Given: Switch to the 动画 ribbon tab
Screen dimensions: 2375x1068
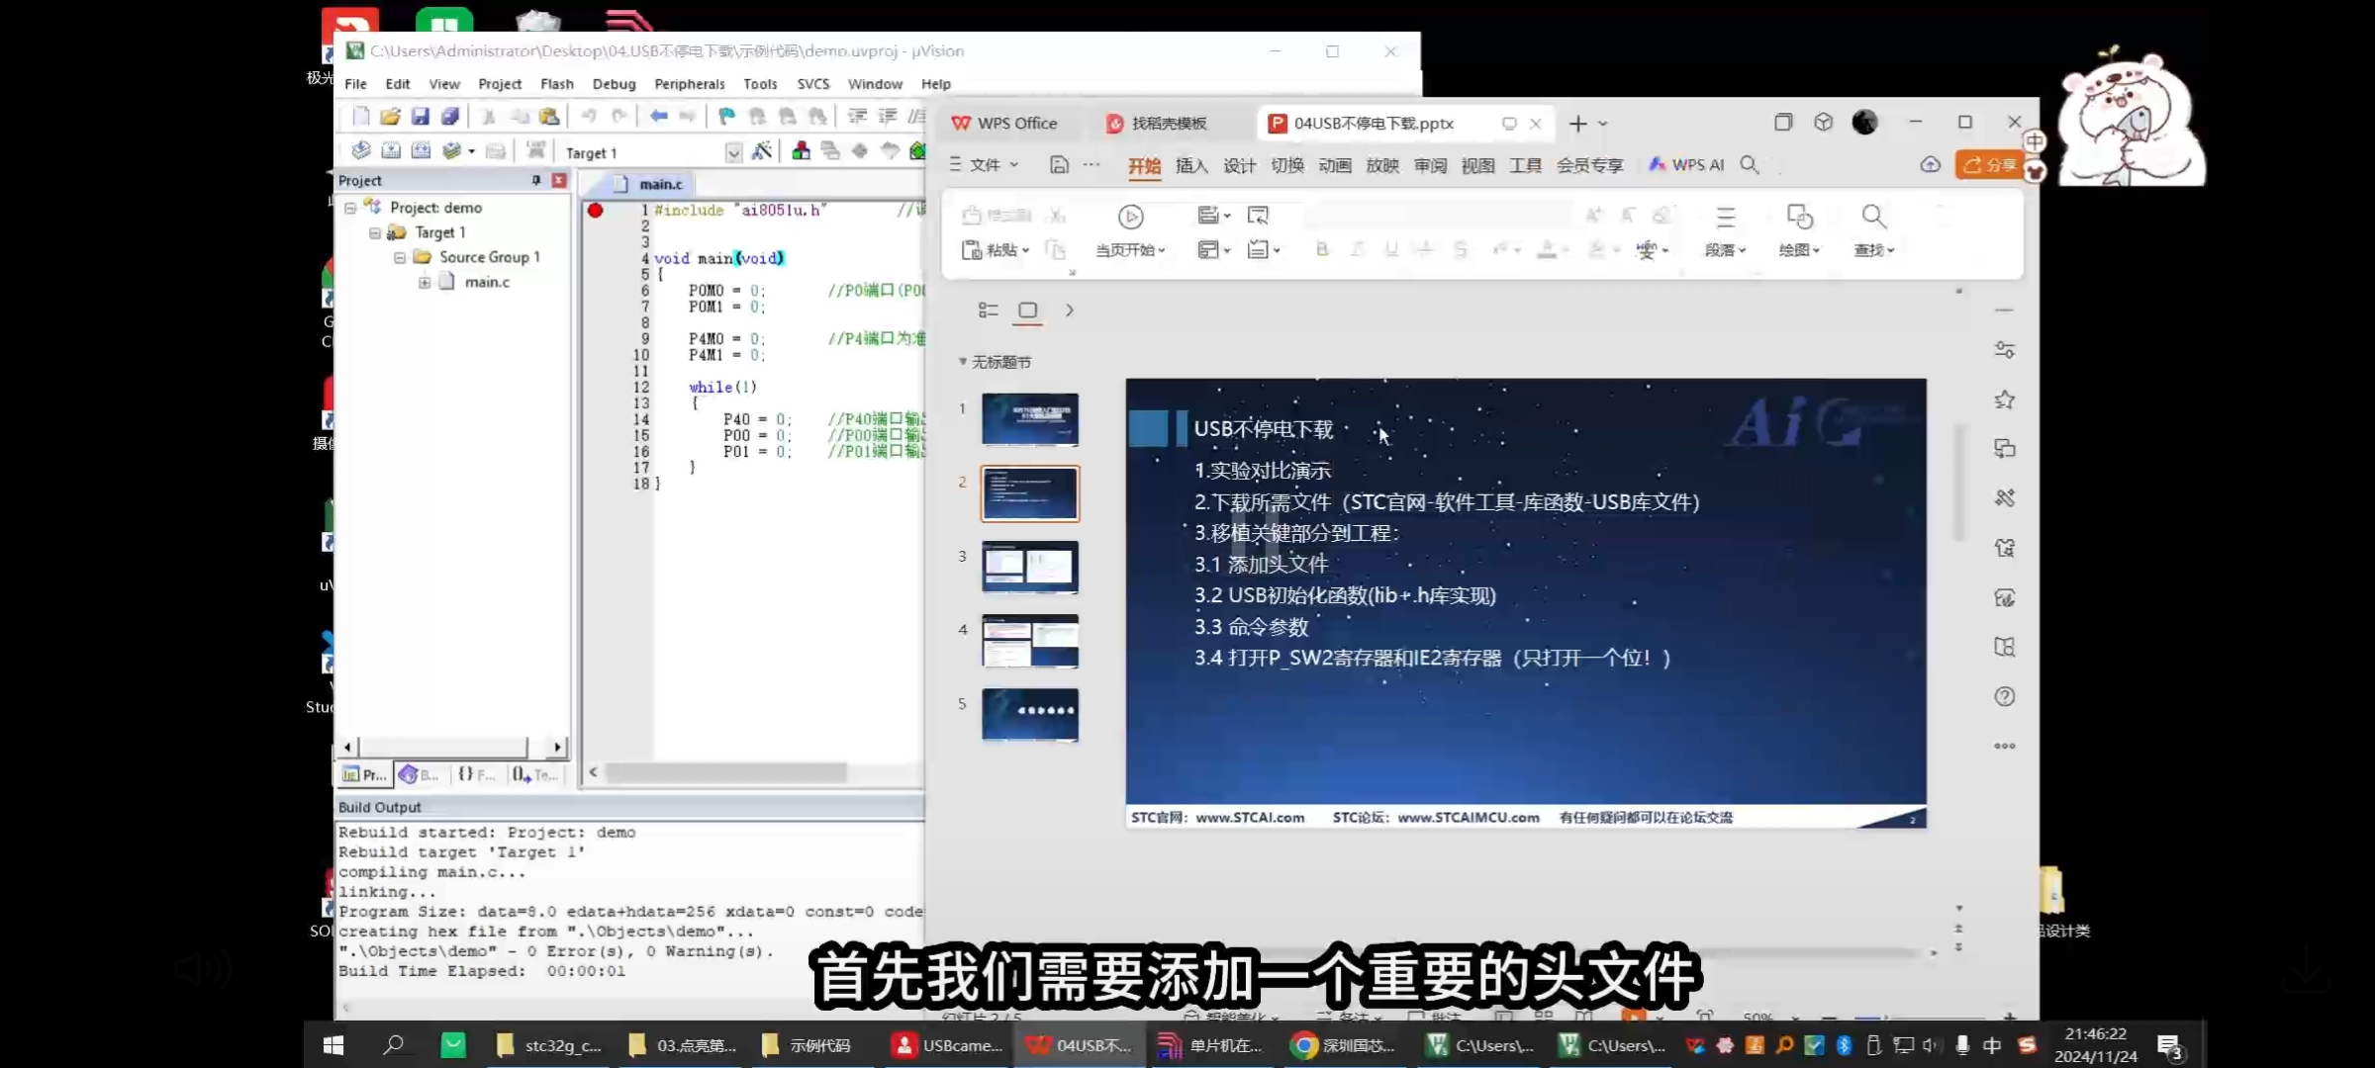Looking at the screenshot, I should (x=1335, y=165).
